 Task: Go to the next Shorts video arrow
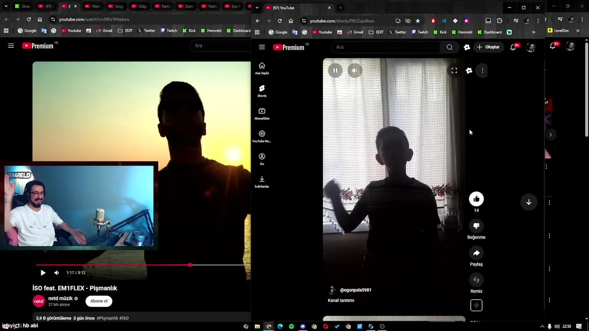529,202
